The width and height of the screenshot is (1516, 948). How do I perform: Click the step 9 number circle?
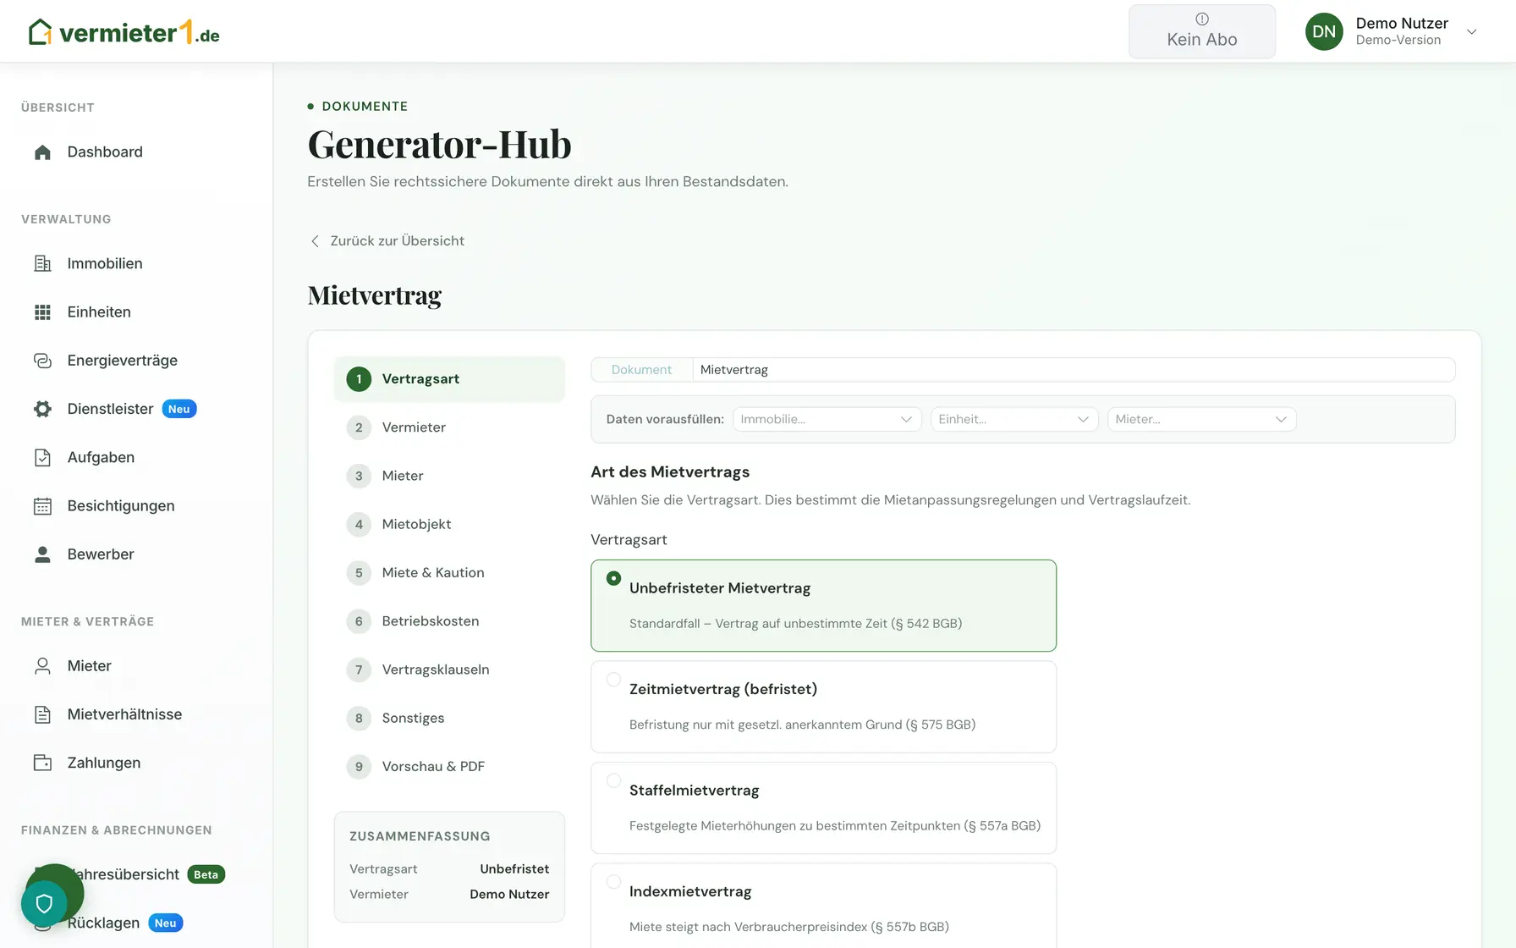point(359,767)
